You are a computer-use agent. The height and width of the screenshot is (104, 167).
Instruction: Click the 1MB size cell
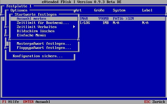coord(105,23)
